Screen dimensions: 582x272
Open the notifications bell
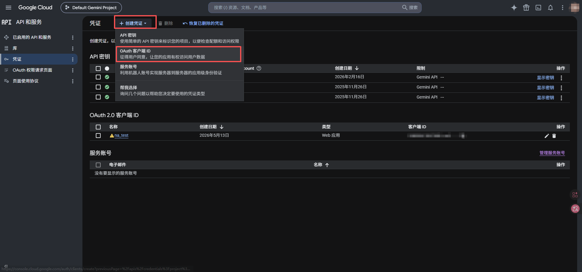point(550,8)
